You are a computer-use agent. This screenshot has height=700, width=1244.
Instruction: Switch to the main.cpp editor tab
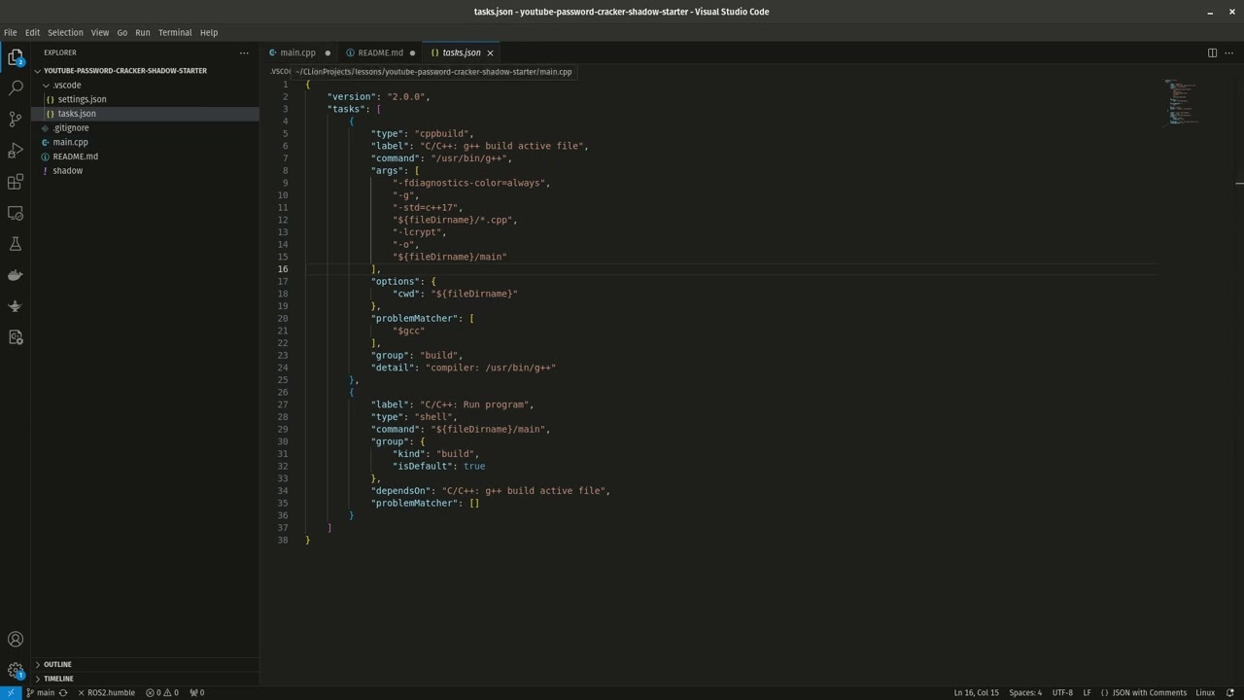[x=297, y=52]
